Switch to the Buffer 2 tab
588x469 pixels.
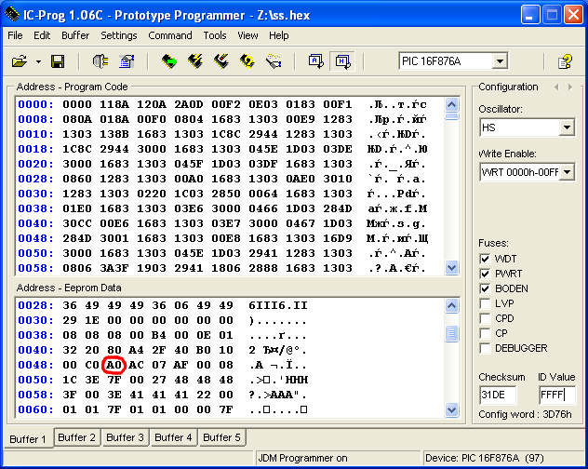77,437
